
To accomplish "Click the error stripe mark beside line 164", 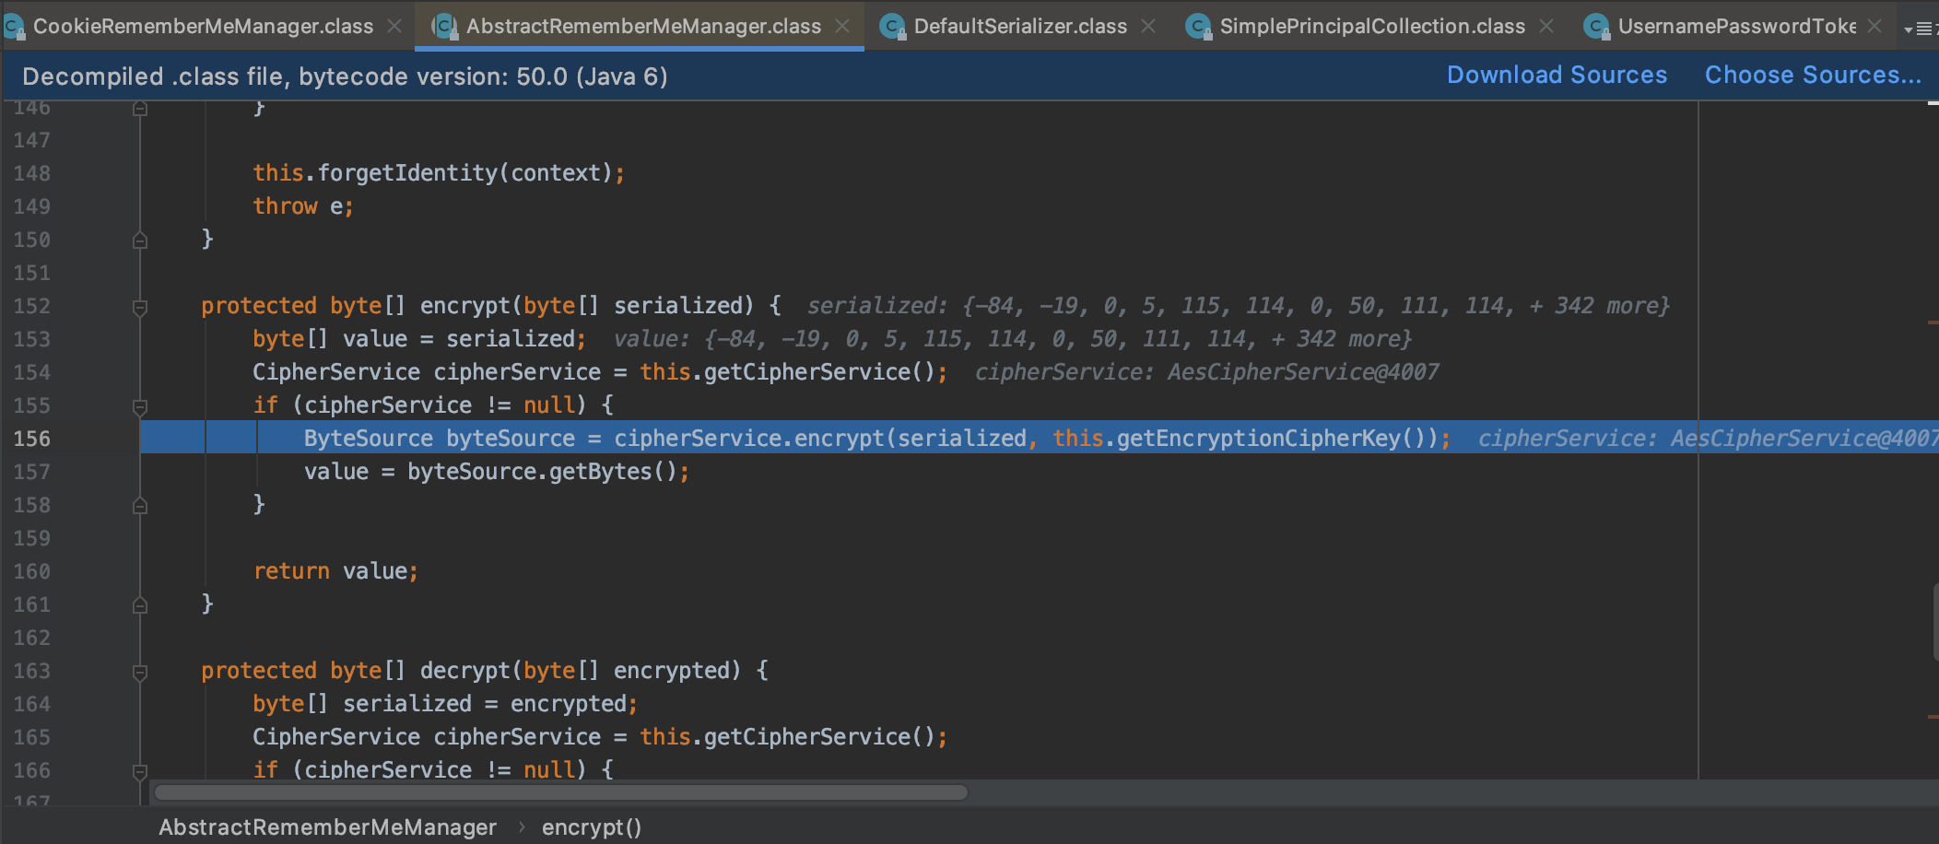I will click(1933, 716).
